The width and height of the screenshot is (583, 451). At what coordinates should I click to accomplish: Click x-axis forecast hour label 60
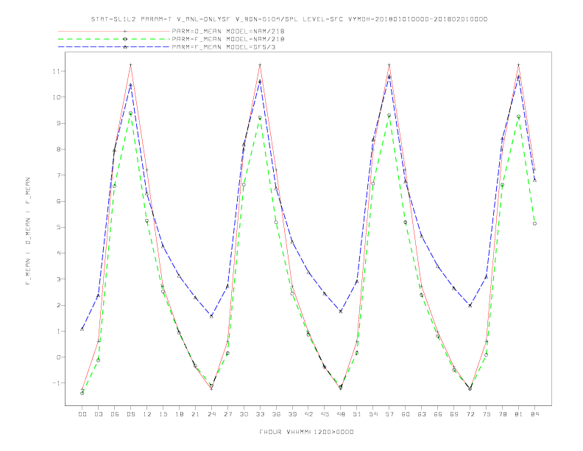point(406,414)
